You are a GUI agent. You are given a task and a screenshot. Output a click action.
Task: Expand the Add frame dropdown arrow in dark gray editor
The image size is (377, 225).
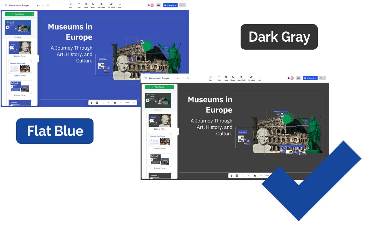[x=173, y=87]
